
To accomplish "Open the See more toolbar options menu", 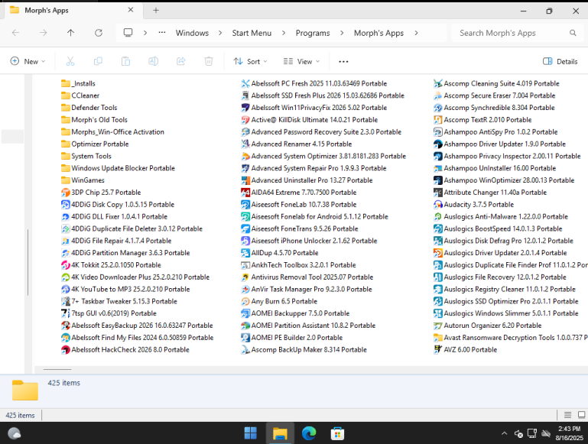I will [343, 61].
